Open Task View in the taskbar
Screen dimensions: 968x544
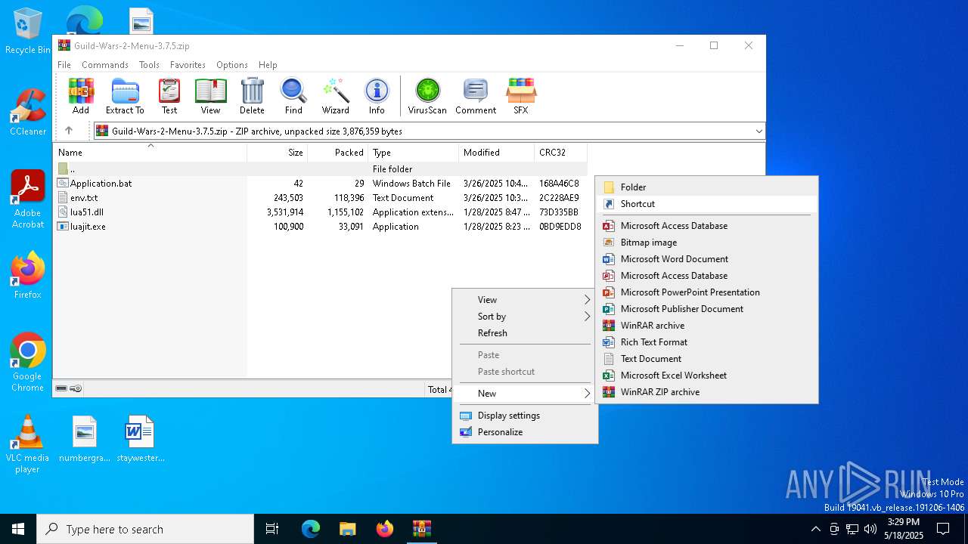coord(272,529)
